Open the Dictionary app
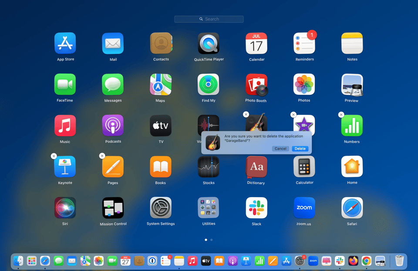Image resolution: width=418 pixels, height=271 pixels. coord(256,167)
